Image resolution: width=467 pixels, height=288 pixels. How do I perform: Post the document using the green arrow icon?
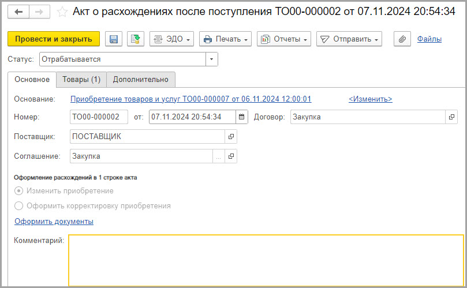tap(136, 39)
